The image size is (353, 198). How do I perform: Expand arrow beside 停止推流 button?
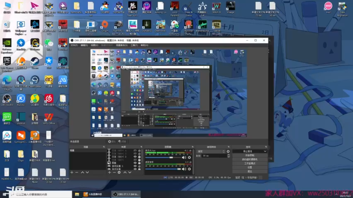pos(265,151)
